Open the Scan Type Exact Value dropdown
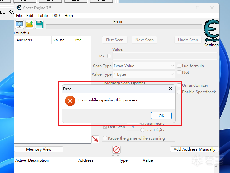The width and height of the screenshot is (230, 173). click(x=144, y=66)
